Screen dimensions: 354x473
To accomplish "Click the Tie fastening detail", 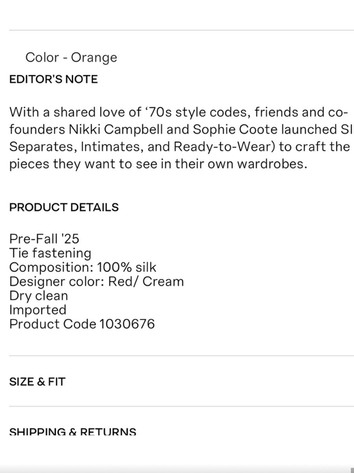I will (x=50, y=253).
